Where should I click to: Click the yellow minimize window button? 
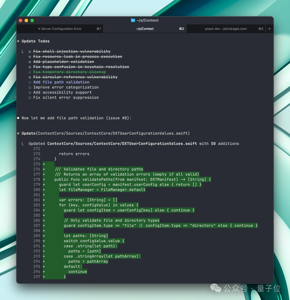[x=26, y=20]
